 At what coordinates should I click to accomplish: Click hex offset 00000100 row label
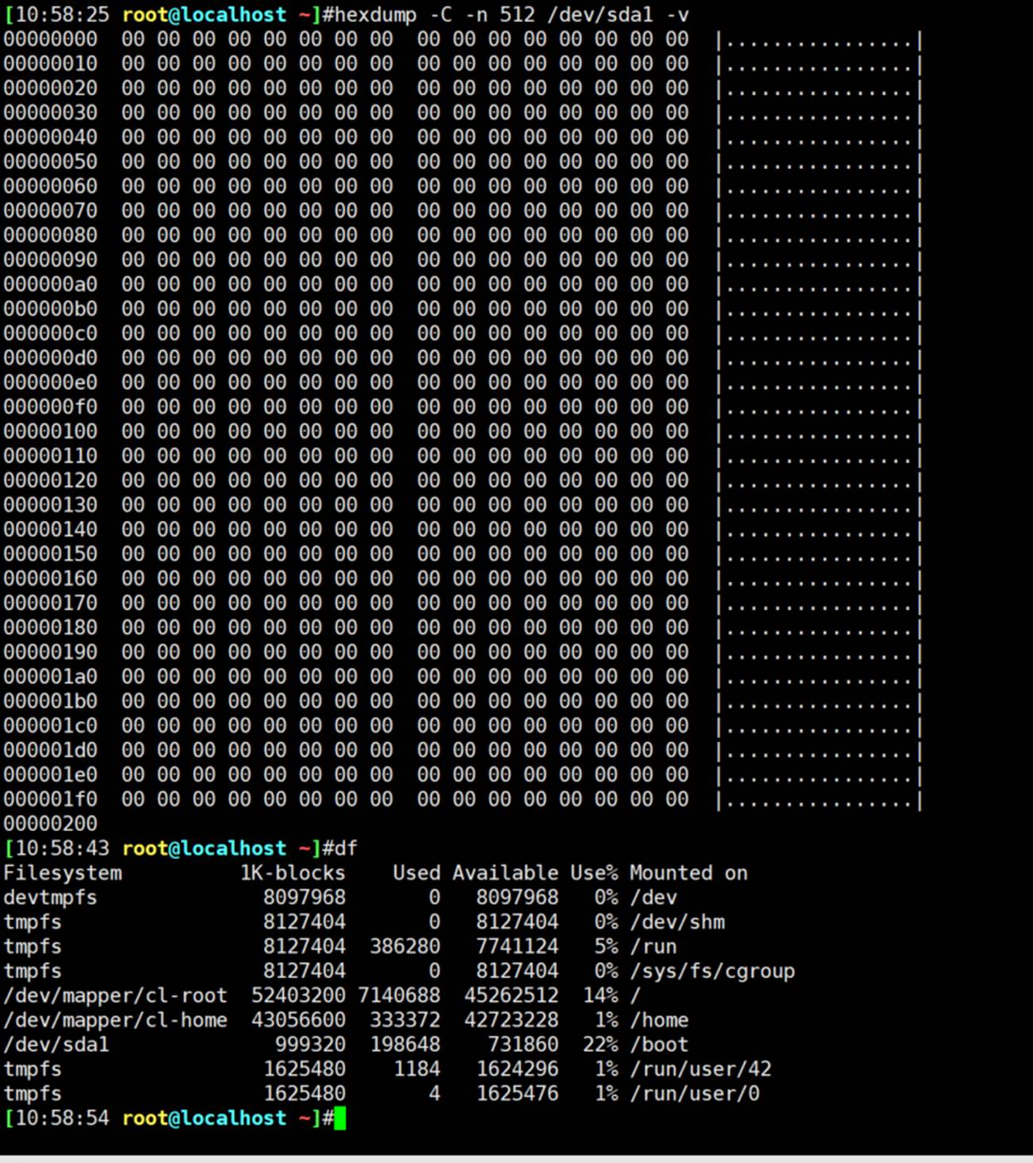click(50, 432)
